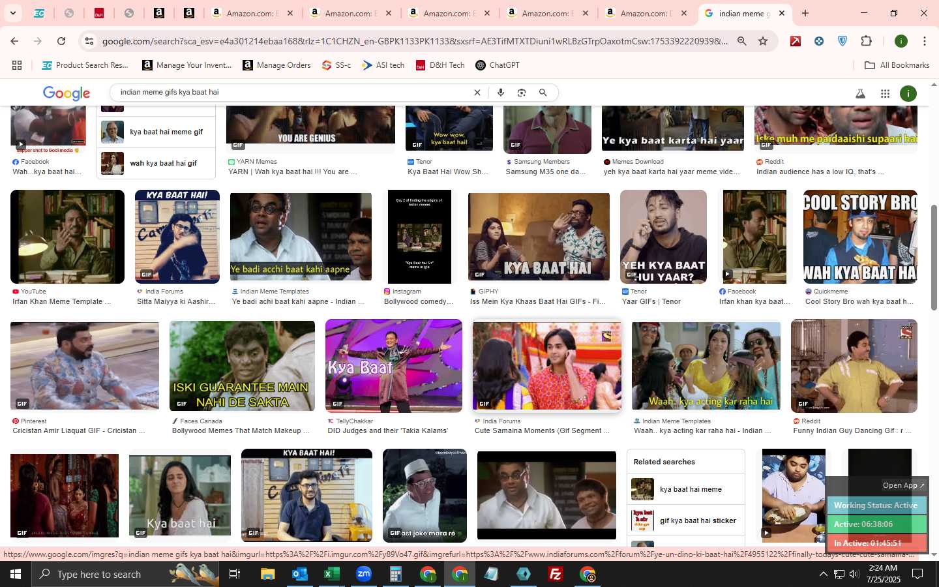Open the Adobe Acrobat extension
The height and width of the screenshot is (587, 939).
pos(796,41)
